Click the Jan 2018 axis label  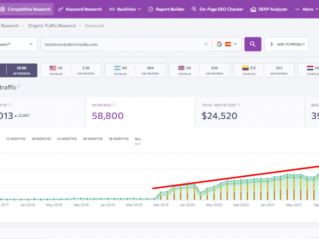(28, 205)
